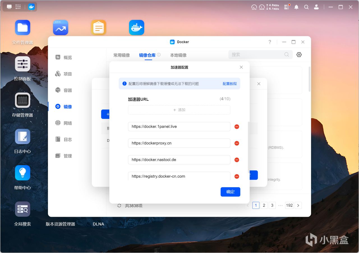Edit the https://registry.docker-cn.com URL field

click(179, 176)
